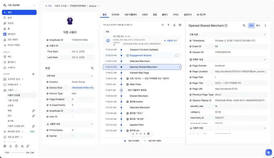Select the Web Vitals event
The image size is (274, 158).
coord(135,84)
